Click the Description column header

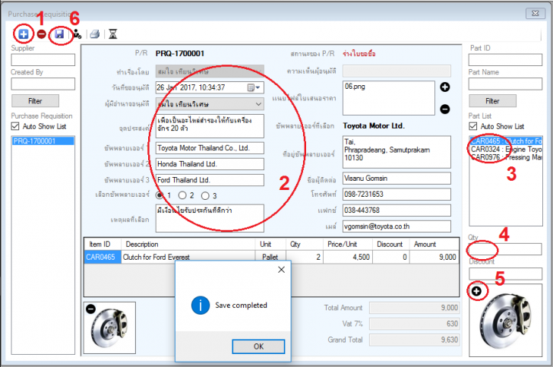pyautogui.click(x=188, y=244)
